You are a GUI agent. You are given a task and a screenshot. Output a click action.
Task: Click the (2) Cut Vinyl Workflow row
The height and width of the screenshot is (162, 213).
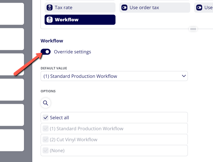tap(114, 139)
